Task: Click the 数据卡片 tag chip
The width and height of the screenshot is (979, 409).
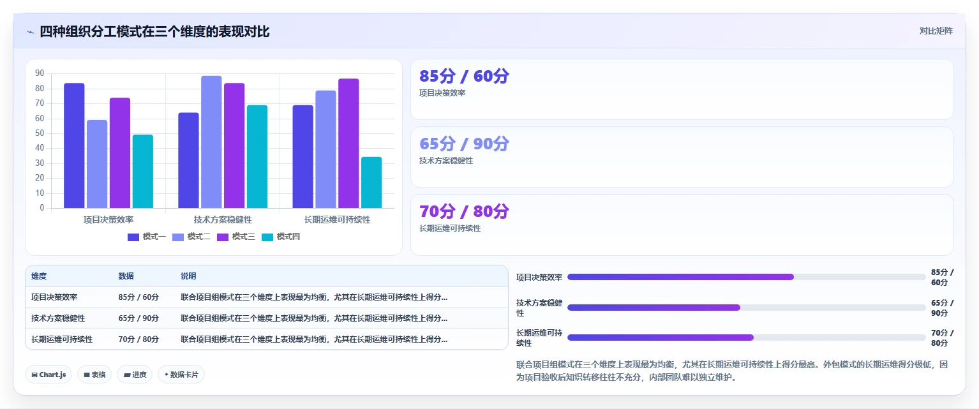Action: pos(181,375)
